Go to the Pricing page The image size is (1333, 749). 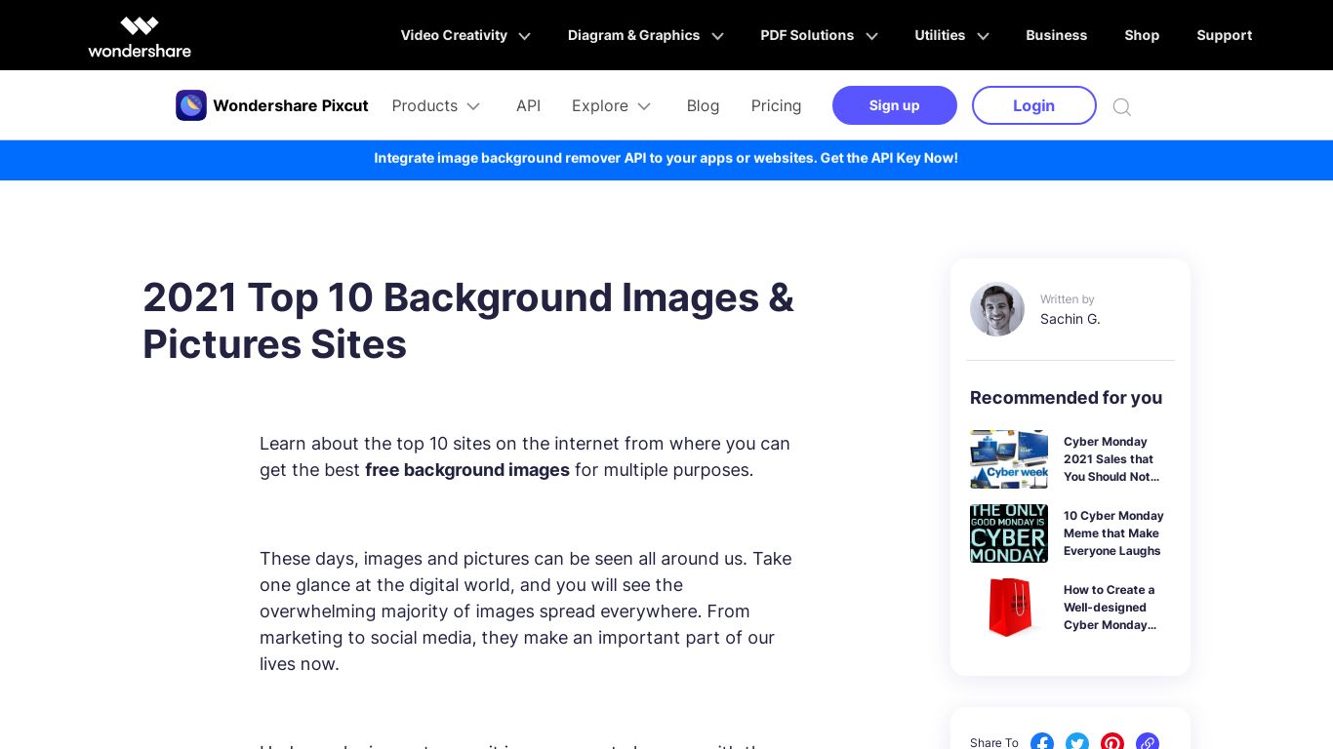click(x=776, y=105)
